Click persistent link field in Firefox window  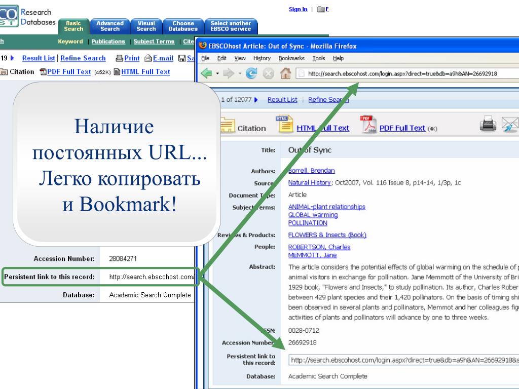[404, 360]
